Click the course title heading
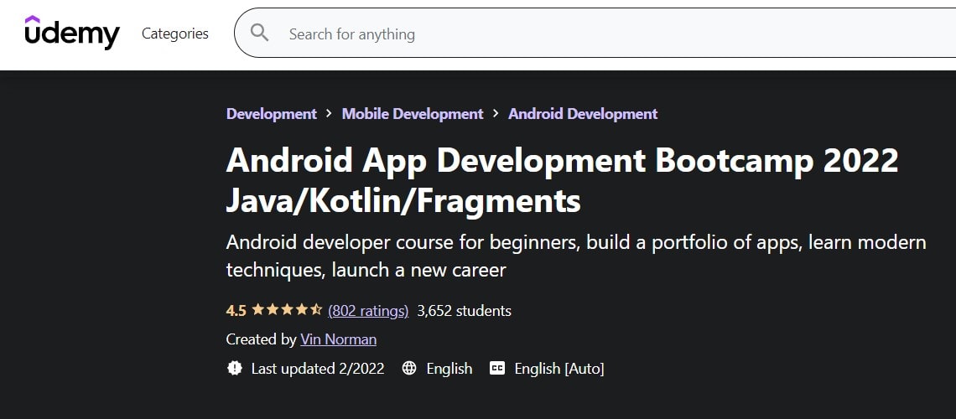 click(562, 180)
